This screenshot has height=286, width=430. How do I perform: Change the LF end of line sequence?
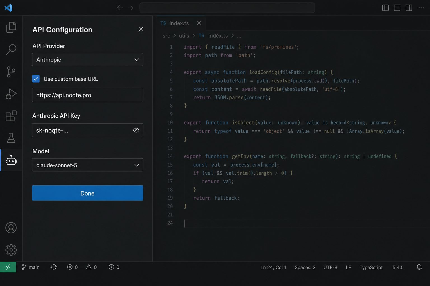[x=348, y=267]
